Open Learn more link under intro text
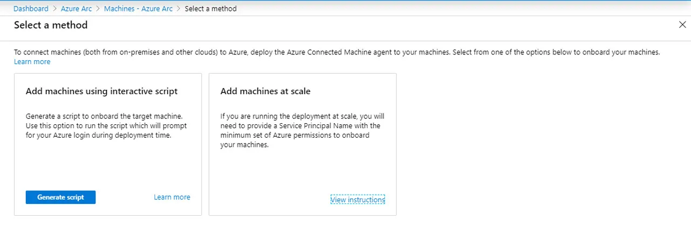Image resolution: width=691 pixels, height=234 pixels. [32, 62]
